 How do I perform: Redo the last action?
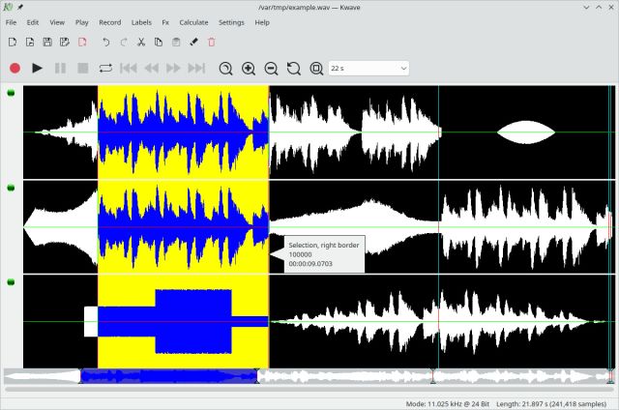[x=124, y=42]
